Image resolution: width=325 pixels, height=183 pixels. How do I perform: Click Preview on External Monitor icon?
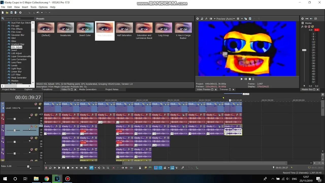[x=202, y=19]
